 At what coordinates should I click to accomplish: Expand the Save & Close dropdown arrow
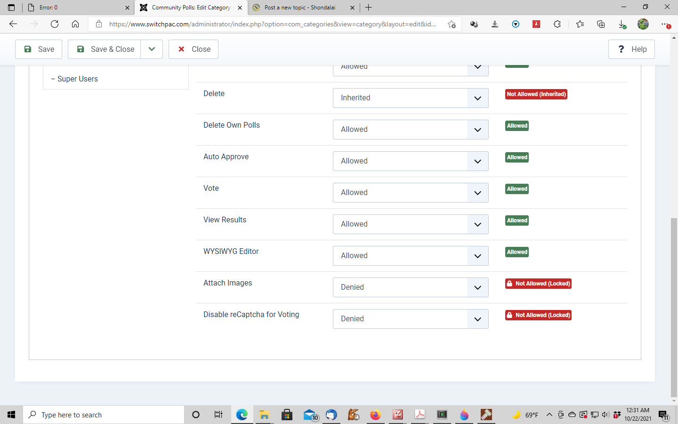click(152, 49)
